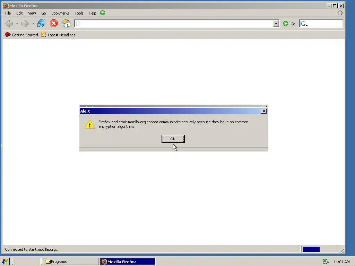Click inside the search box field

[325, 24]
